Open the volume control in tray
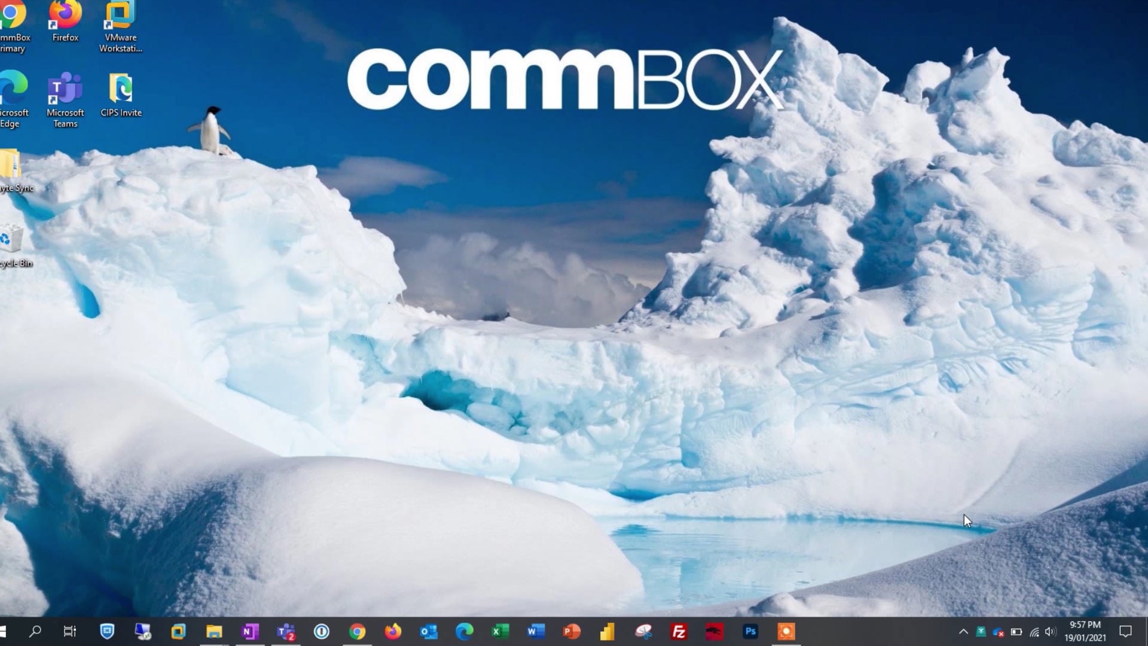 click(x=1051, y=632)
